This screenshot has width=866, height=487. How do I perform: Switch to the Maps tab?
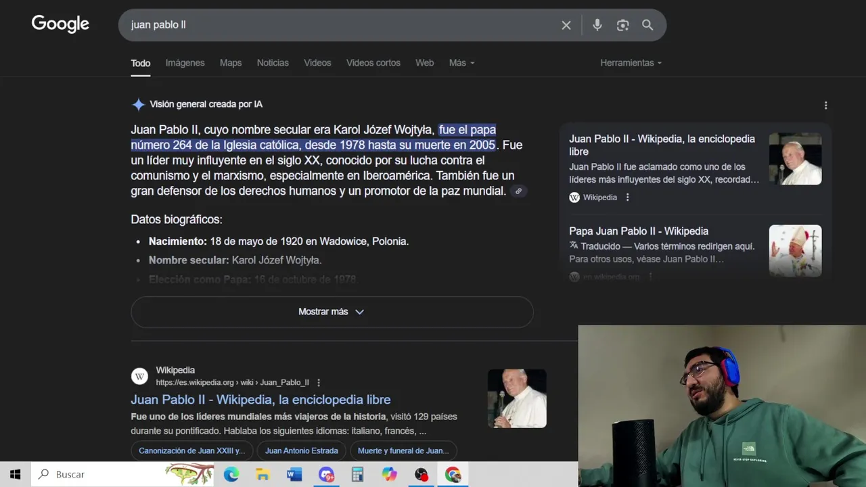coord(231,63)
